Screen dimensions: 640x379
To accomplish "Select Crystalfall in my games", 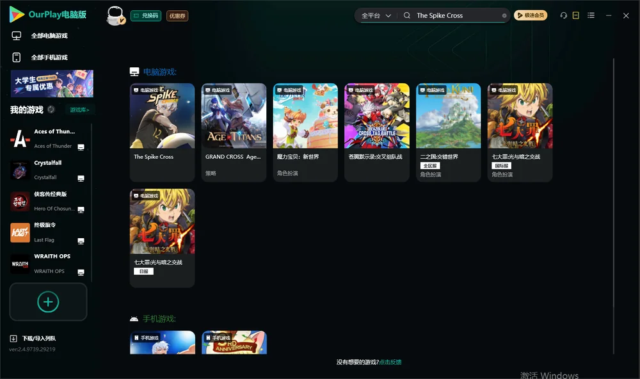I will pyautogui.click(x=47, y=170).
